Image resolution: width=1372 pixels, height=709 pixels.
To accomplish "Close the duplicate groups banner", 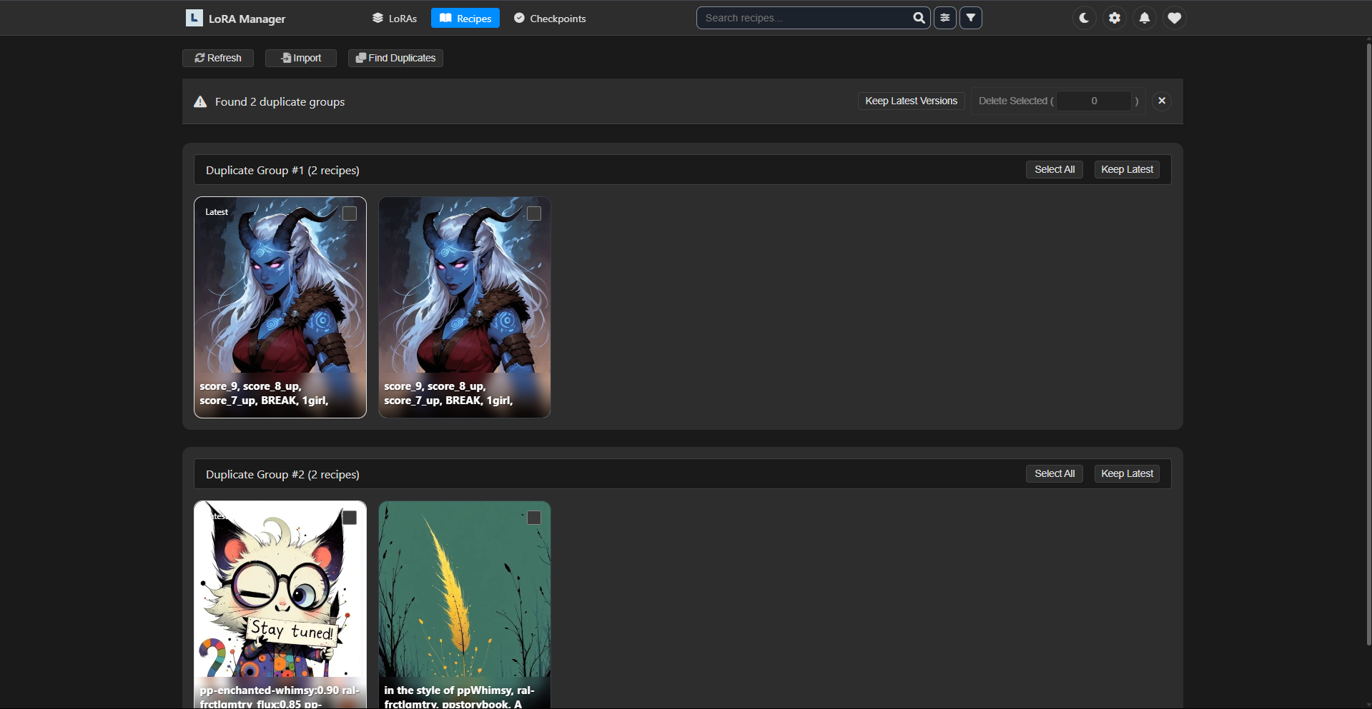I will coord(1162,101).
